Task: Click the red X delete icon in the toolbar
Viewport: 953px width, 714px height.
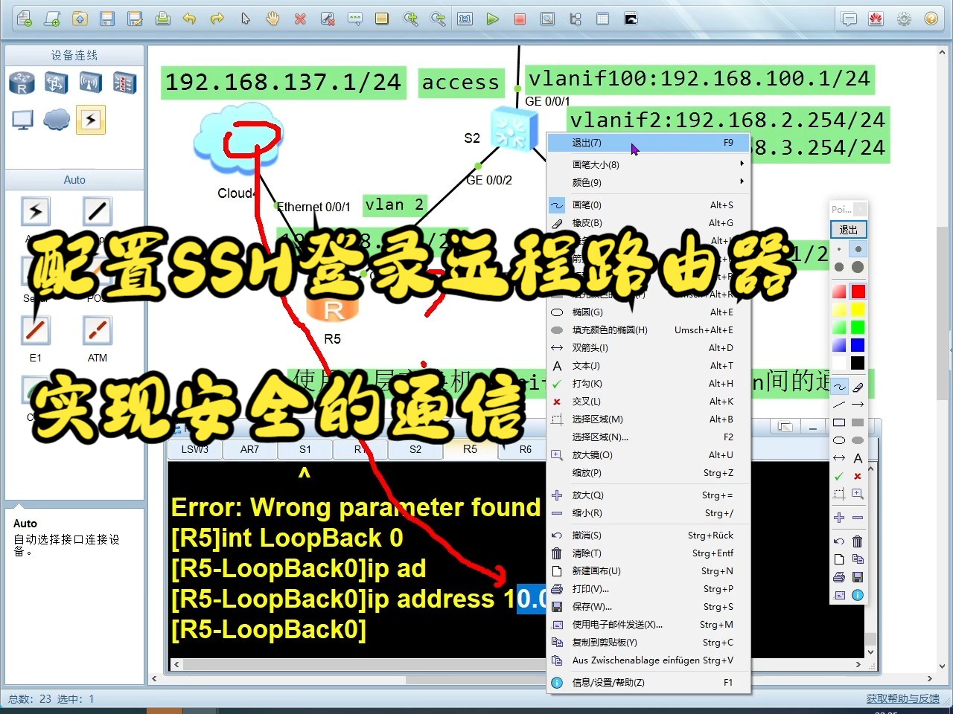Action: point(300,19)
